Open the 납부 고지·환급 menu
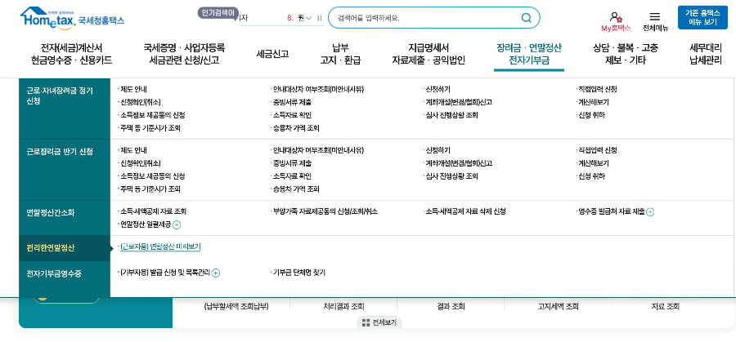Screen dimensions: 736x342 (340, 54)
